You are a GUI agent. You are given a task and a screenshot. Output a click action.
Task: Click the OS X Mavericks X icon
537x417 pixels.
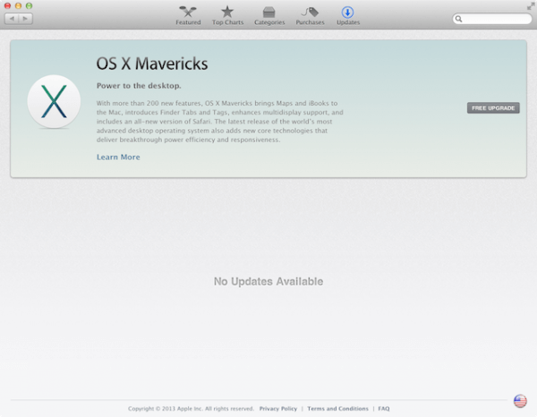pyautogui.click(x=54, y=102)
